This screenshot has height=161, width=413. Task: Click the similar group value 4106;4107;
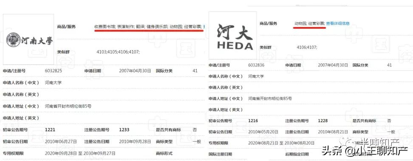click(x=307, y=47)
